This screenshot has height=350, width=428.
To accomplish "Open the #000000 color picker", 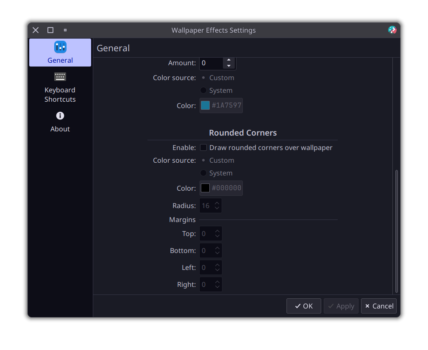I will click(x=221, y=188).
